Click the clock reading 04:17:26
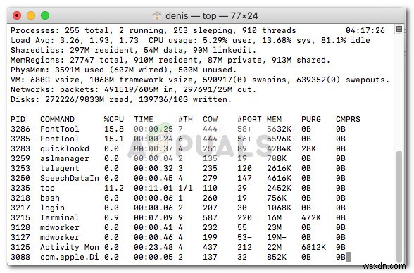The width and height of the screenshot is (414, 273). [365, 30]
